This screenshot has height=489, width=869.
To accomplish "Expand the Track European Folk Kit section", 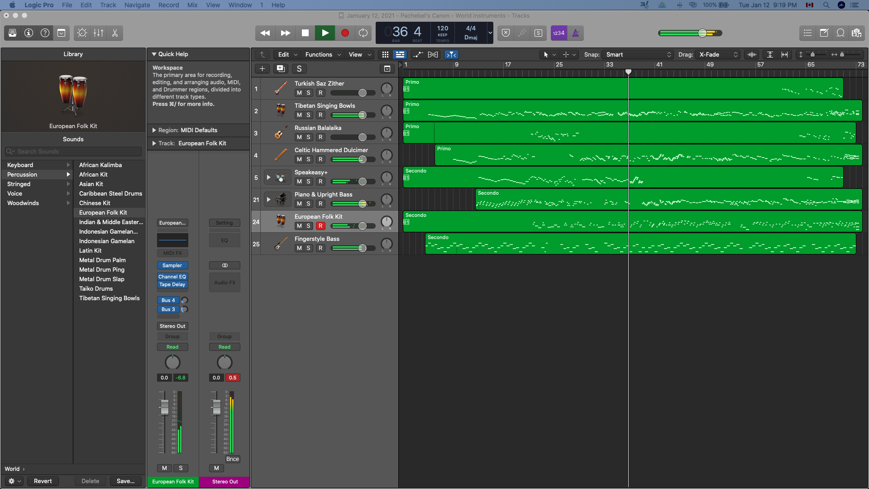I will pos(154,144).
